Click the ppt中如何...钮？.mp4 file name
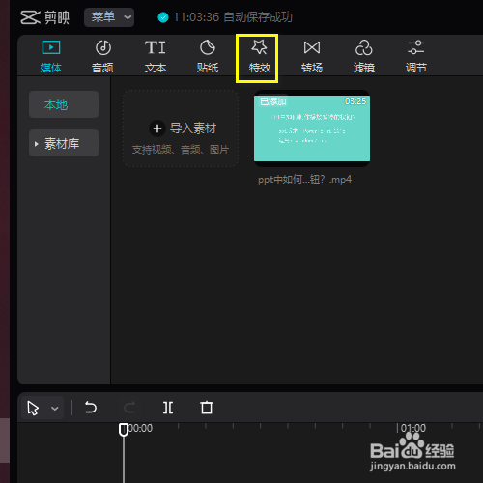 click(304, 180)
